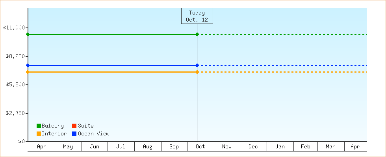
Task: Click the green Balcony legend swatch
Action: 39,126
